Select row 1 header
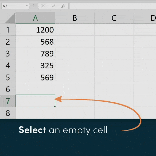The image size is (156, 156). [x=8, y=29]
